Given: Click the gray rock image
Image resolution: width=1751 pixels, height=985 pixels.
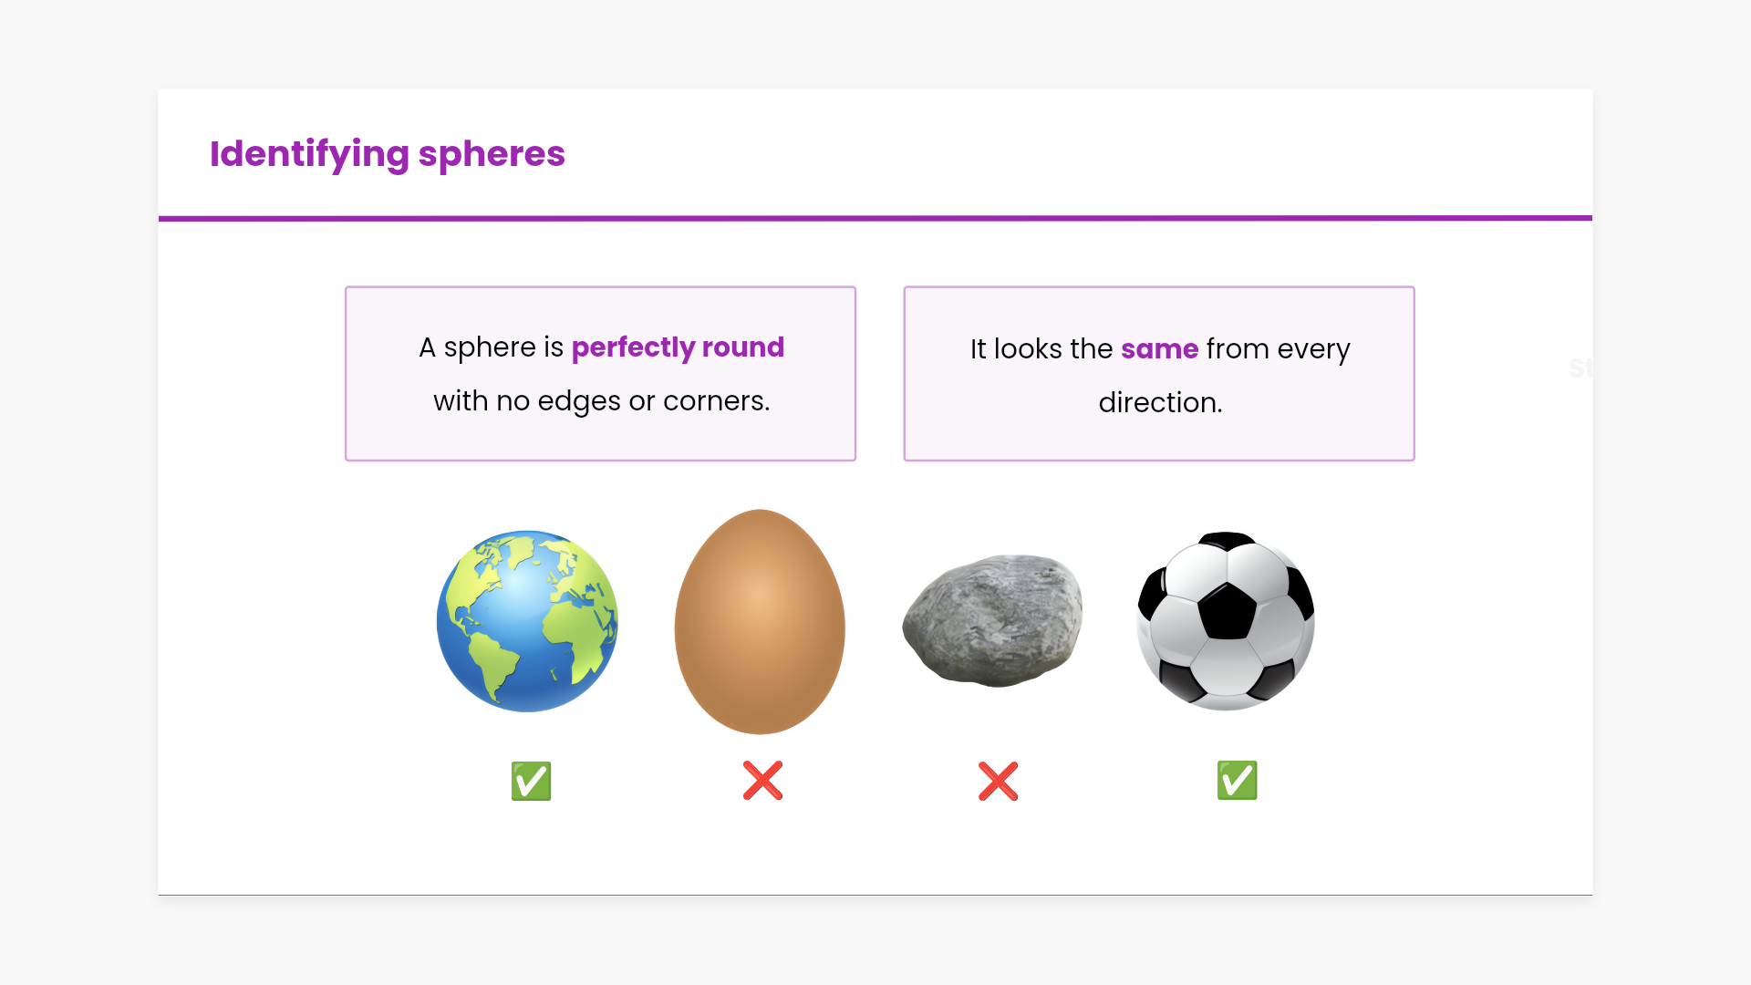Looking at the screenshot, I should (x=993, y=620).
